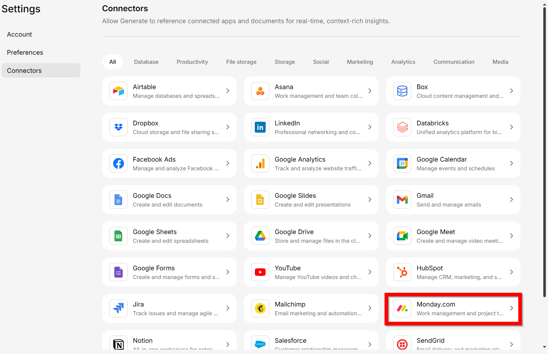Click the Gmail envelope icon

pyautogui.click(x=402, y=200)
